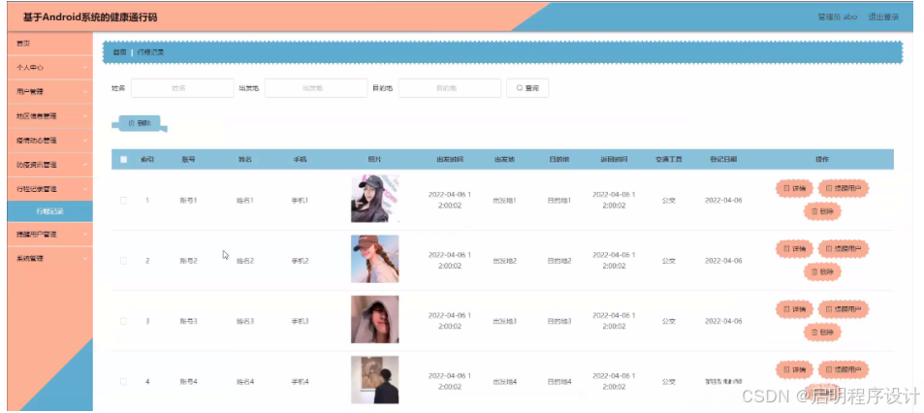Expand the 用户管理 sidebar menu

coord(50,92)
